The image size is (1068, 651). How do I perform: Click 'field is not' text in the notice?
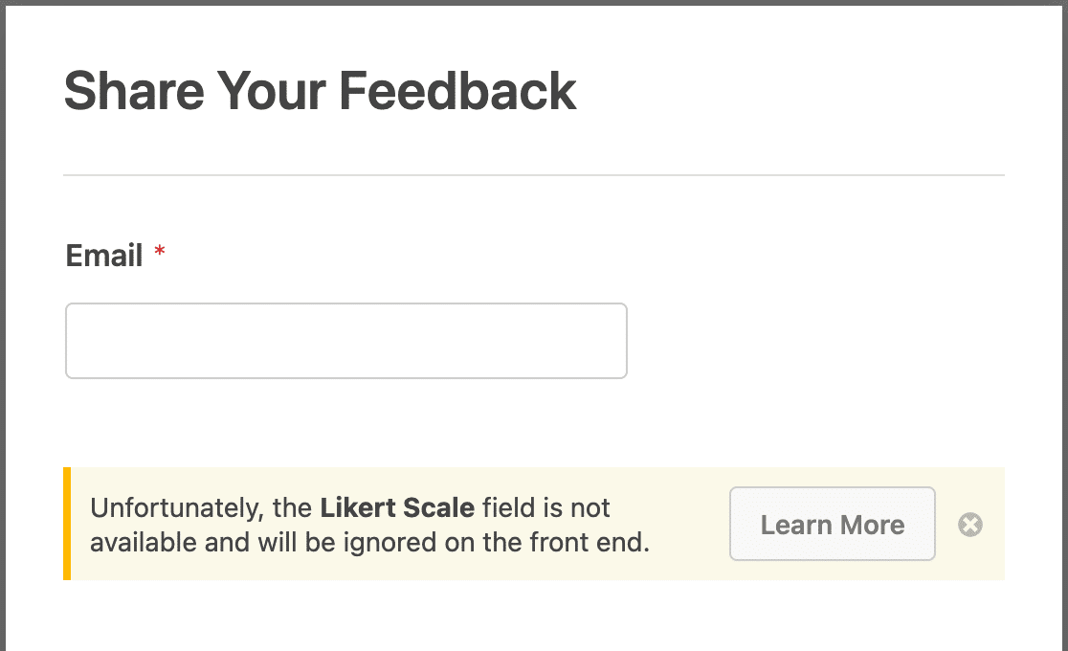[546, 507]
